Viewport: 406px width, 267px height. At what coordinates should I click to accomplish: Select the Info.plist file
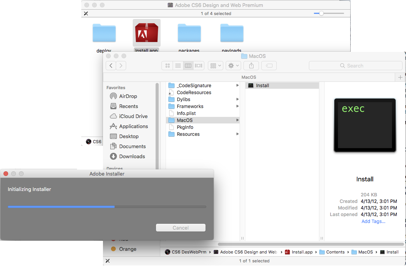tap(203, 113)
